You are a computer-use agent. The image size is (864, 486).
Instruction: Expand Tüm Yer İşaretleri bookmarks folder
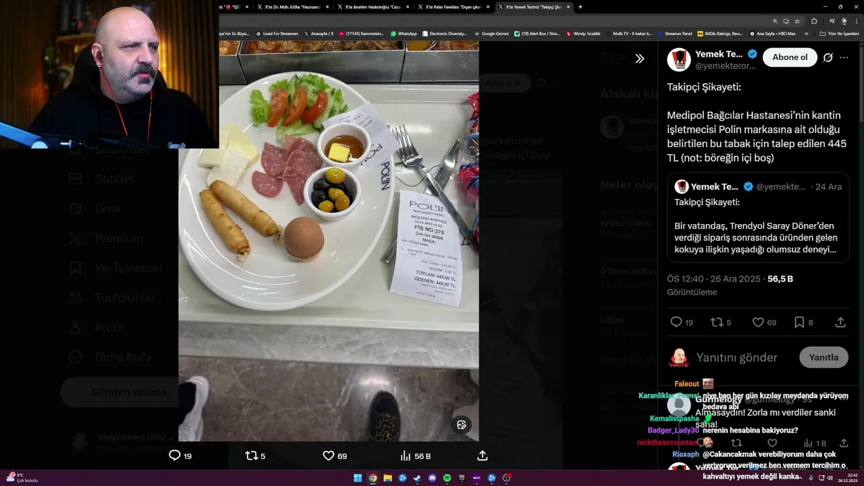839,34
